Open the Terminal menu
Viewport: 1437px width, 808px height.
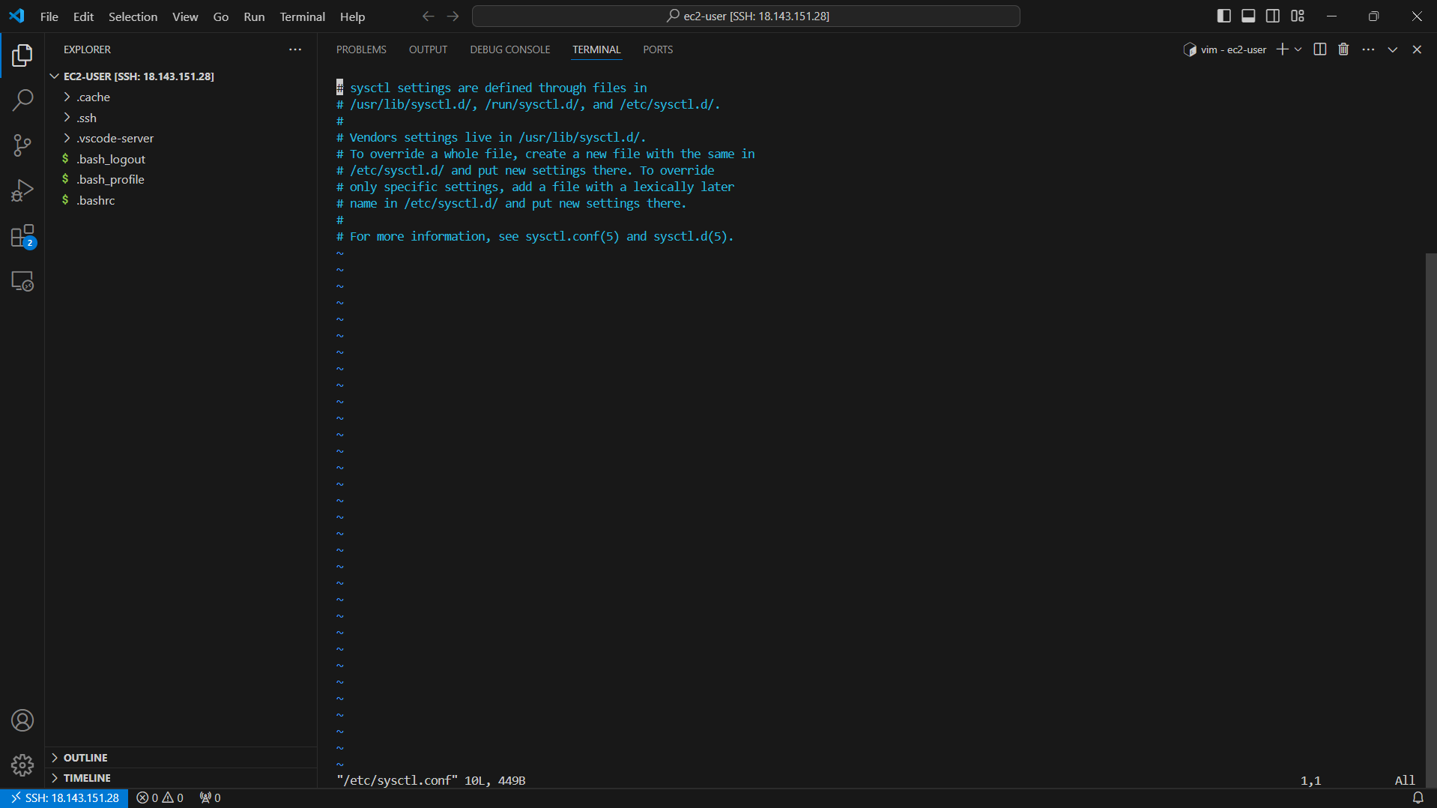302,16
